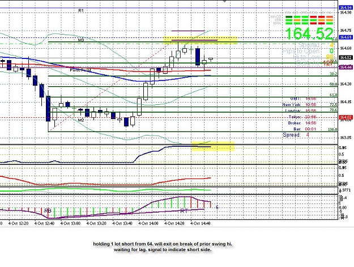Click the 164.75 price axis label
Screen dimensions: 354x267
(x=346, y=30)
